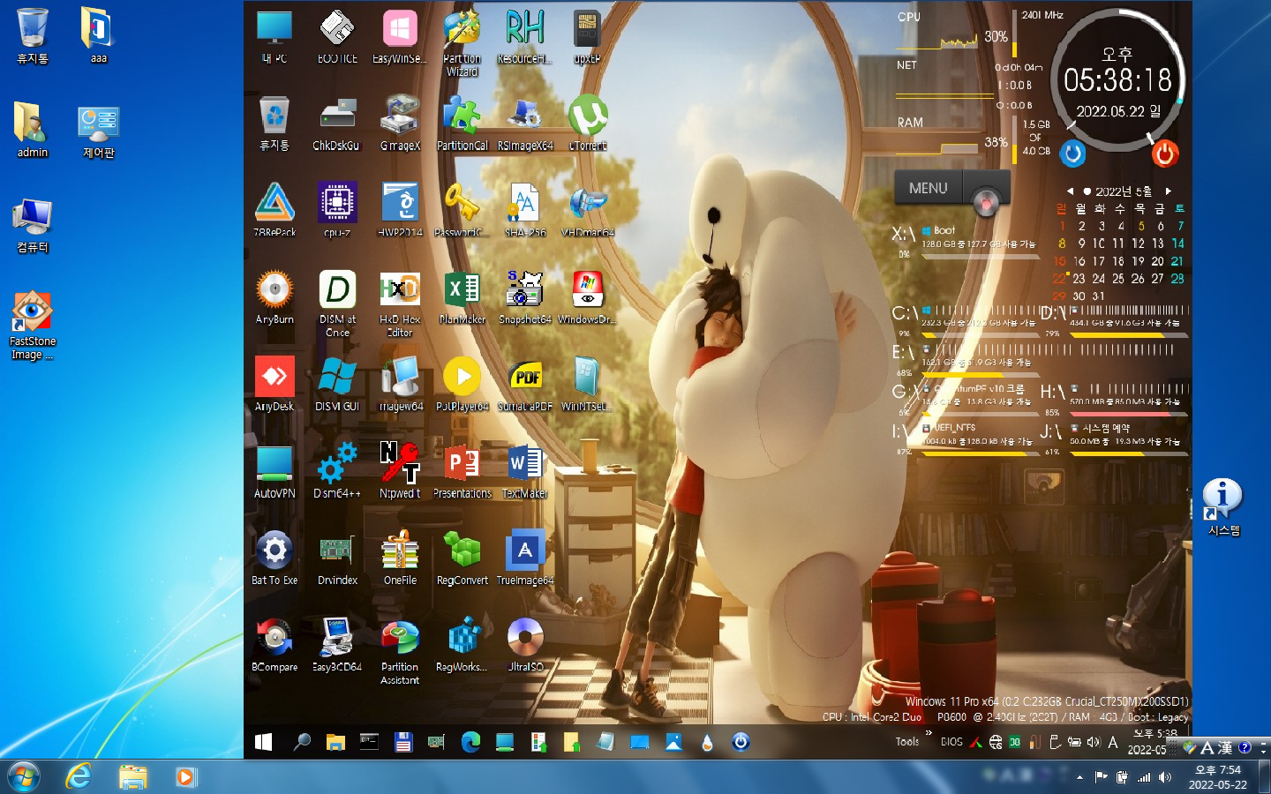Open HxD Hex Editor shortcut

pyautogui.click(x=400, y=303)
